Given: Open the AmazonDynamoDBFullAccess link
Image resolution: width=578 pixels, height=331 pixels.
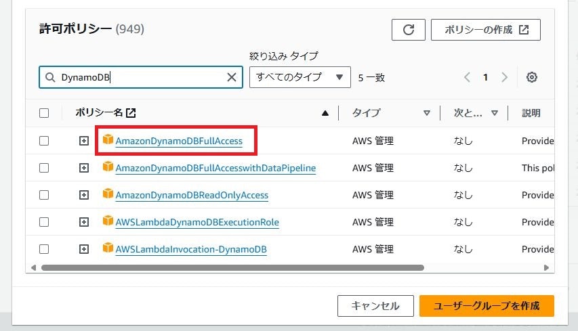Looking at the screenshot, I should 179,141.
